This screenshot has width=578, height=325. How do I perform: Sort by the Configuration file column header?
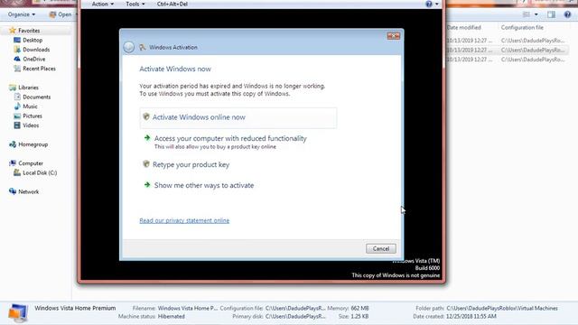522,28
